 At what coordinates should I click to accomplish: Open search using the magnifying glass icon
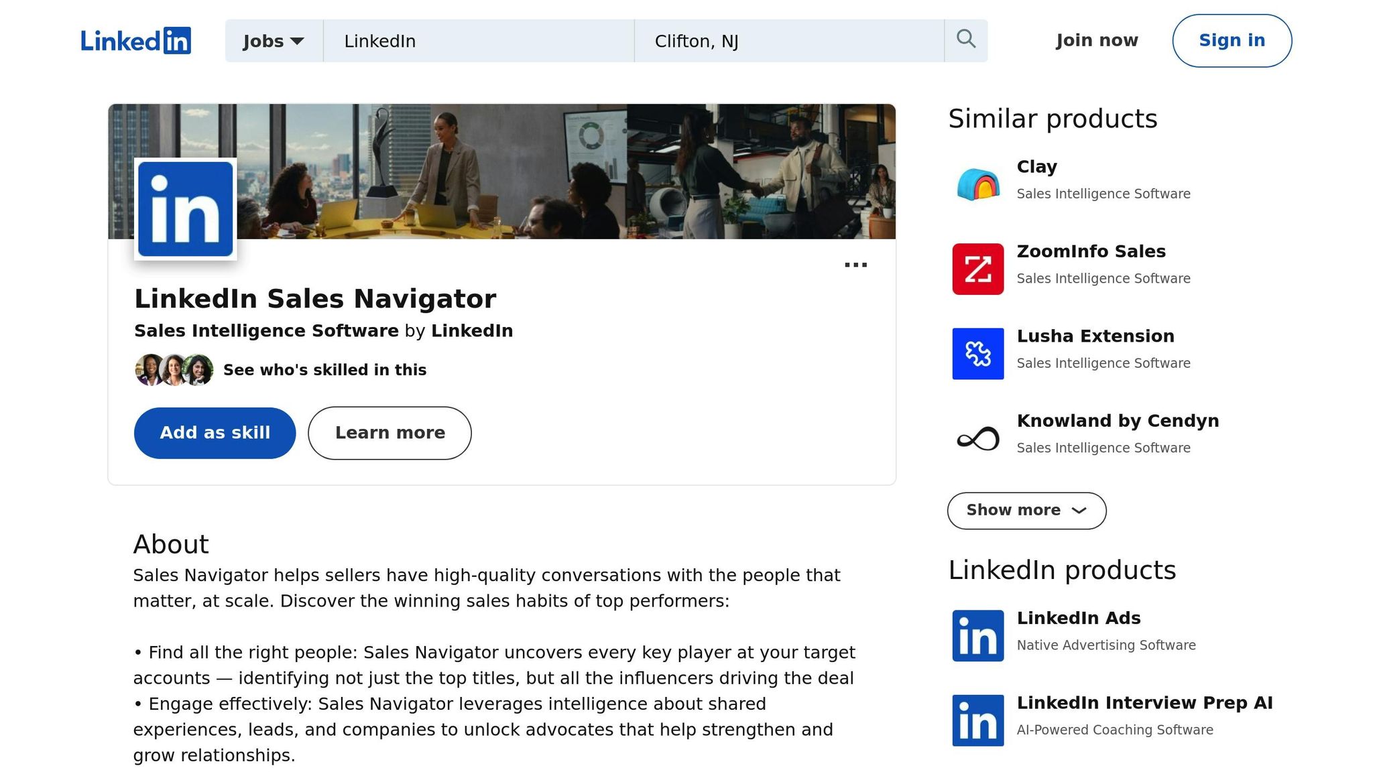tap(966, 40)
